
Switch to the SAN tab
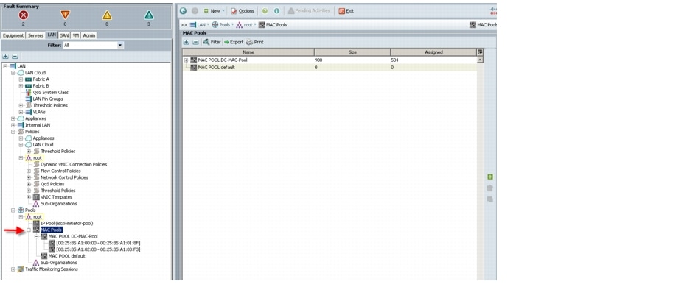[x=65, y=35]
